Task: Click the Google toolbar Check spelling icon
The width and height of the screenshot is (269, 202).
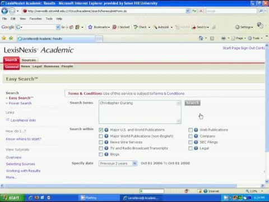Action: (x=136, y=27)
